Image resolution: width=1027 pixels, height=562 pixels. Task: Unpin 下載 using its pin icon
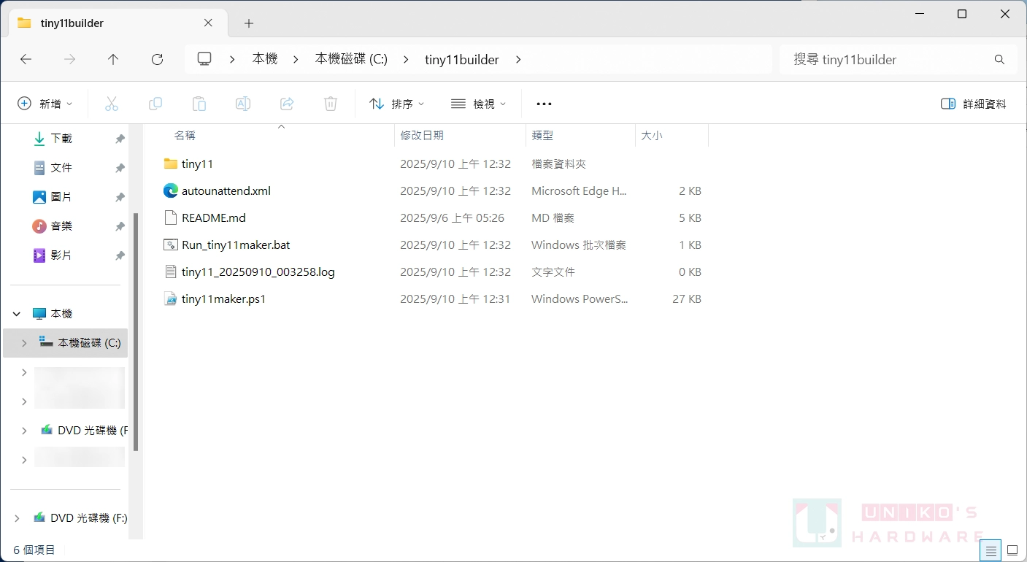click(120, 138)
